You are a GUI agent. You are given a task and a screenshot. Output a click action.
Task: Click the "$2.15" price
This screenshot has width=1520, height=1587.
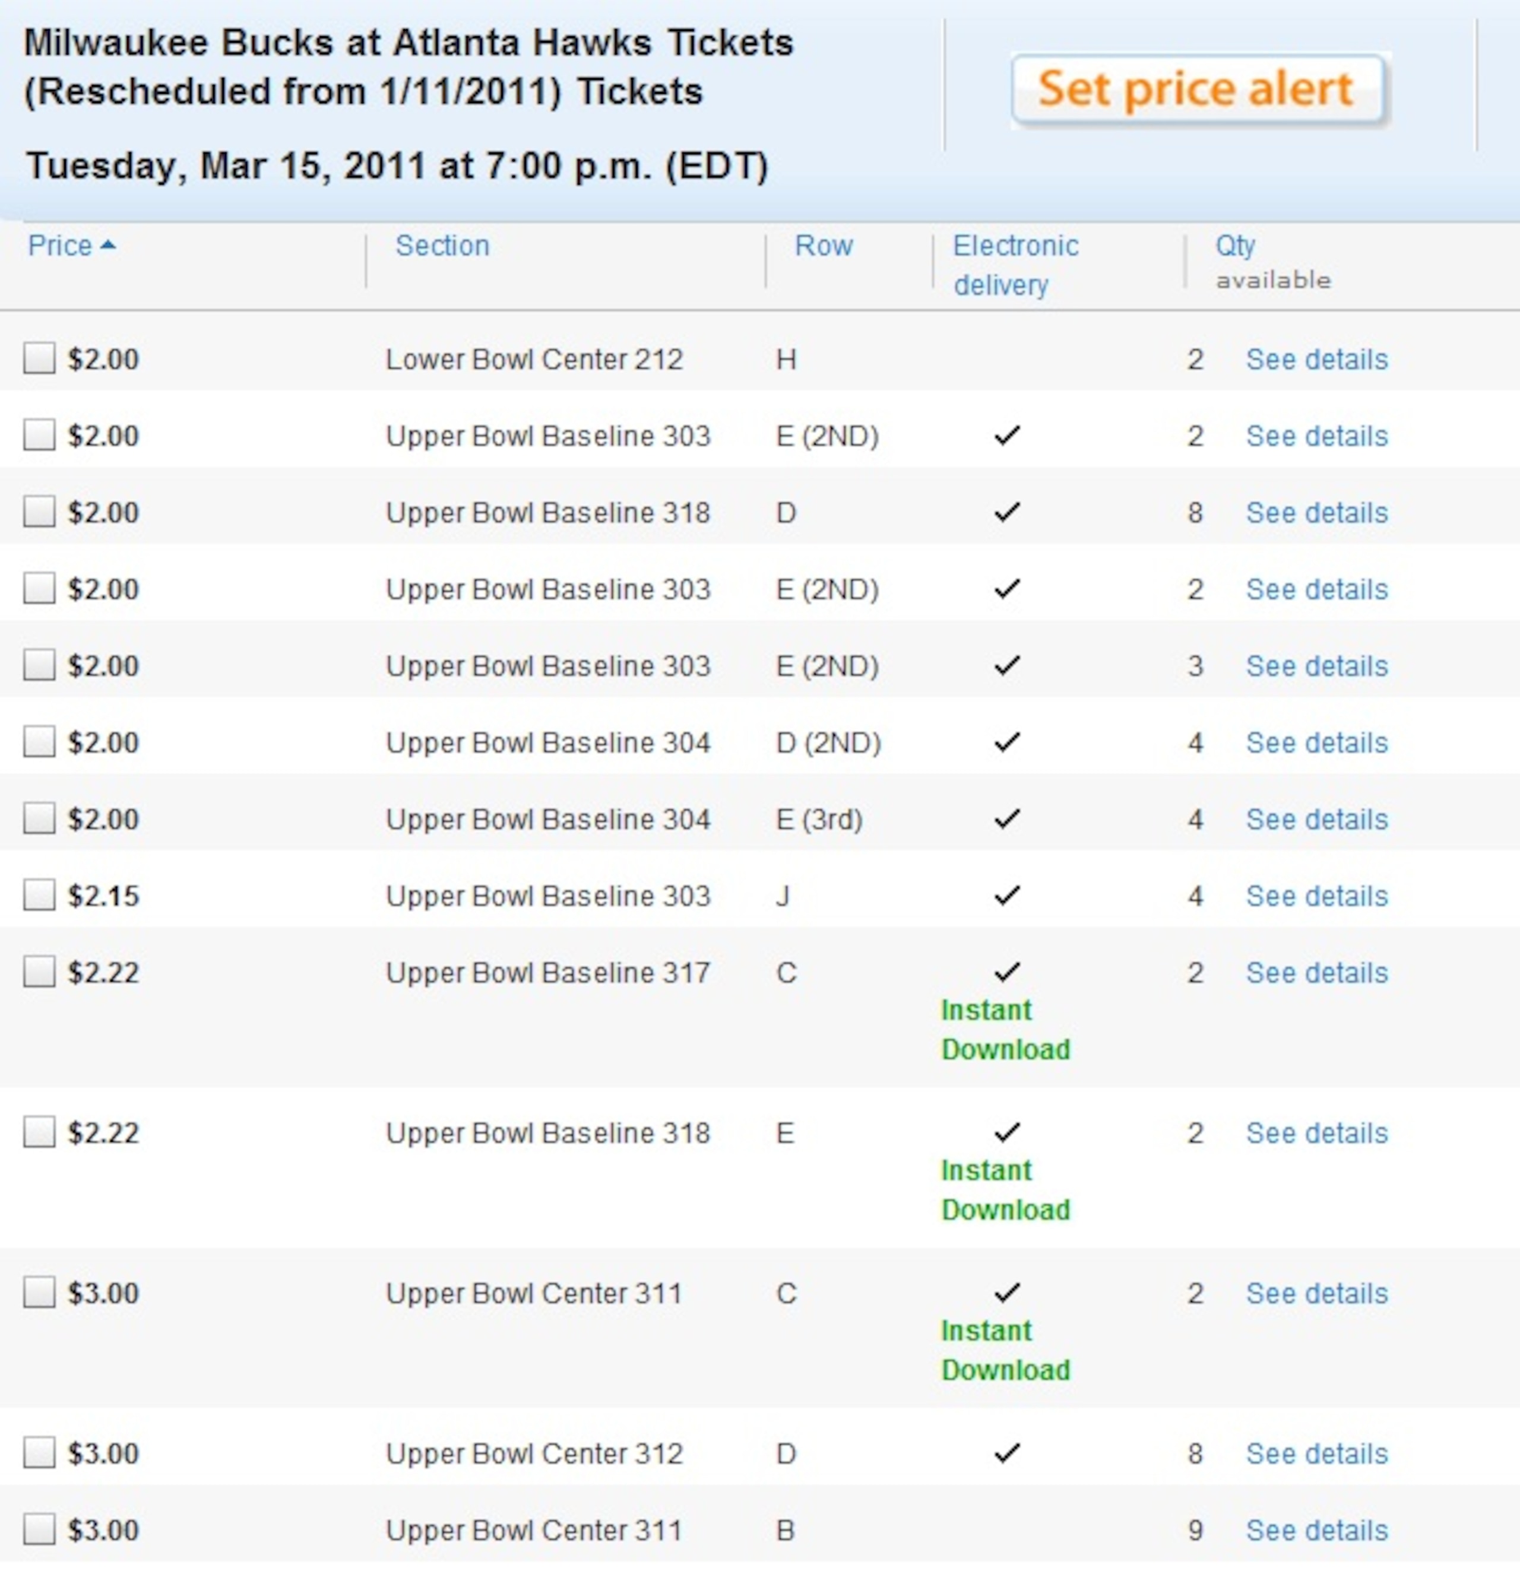coord(103,896)
